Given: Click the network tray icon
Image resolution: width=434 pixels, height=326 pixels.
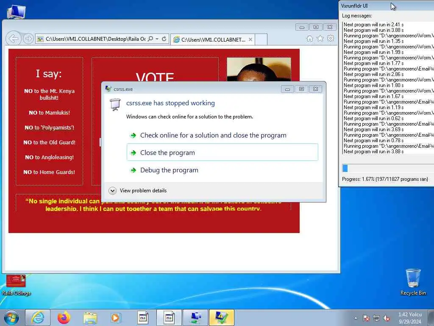Looking at the screenshot, I should point(376,318).
